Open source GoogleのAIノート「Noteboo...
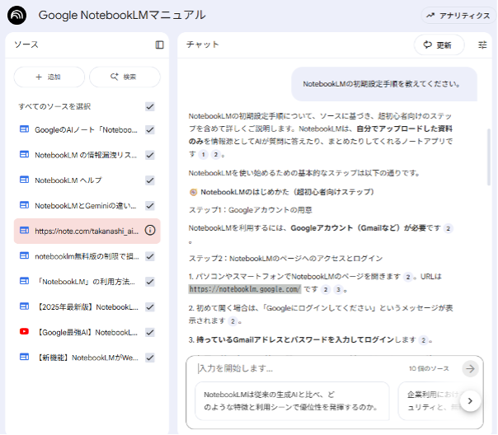498x435 pixels. click(x=86, y=130)
